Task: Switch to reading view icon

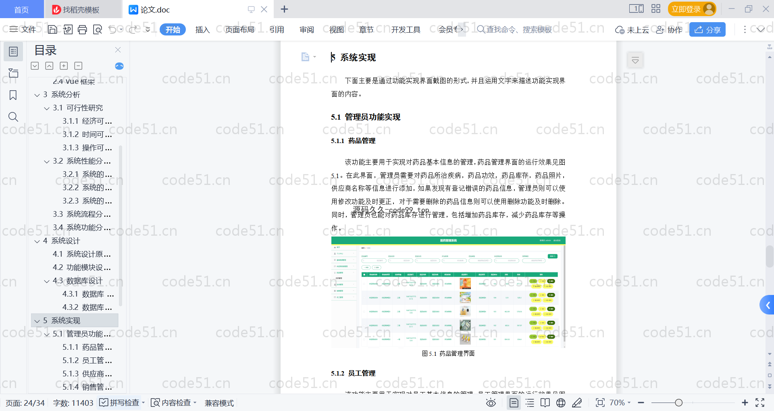Action: [545, 403]
